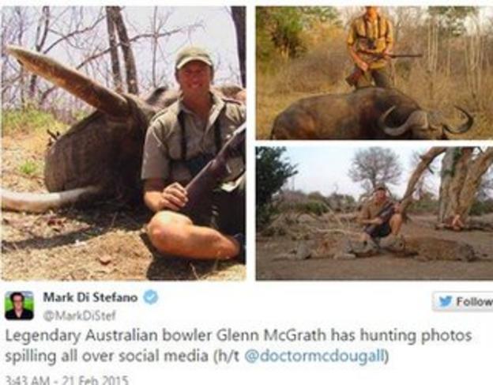Click the blue verified badge

pos(151,297)
